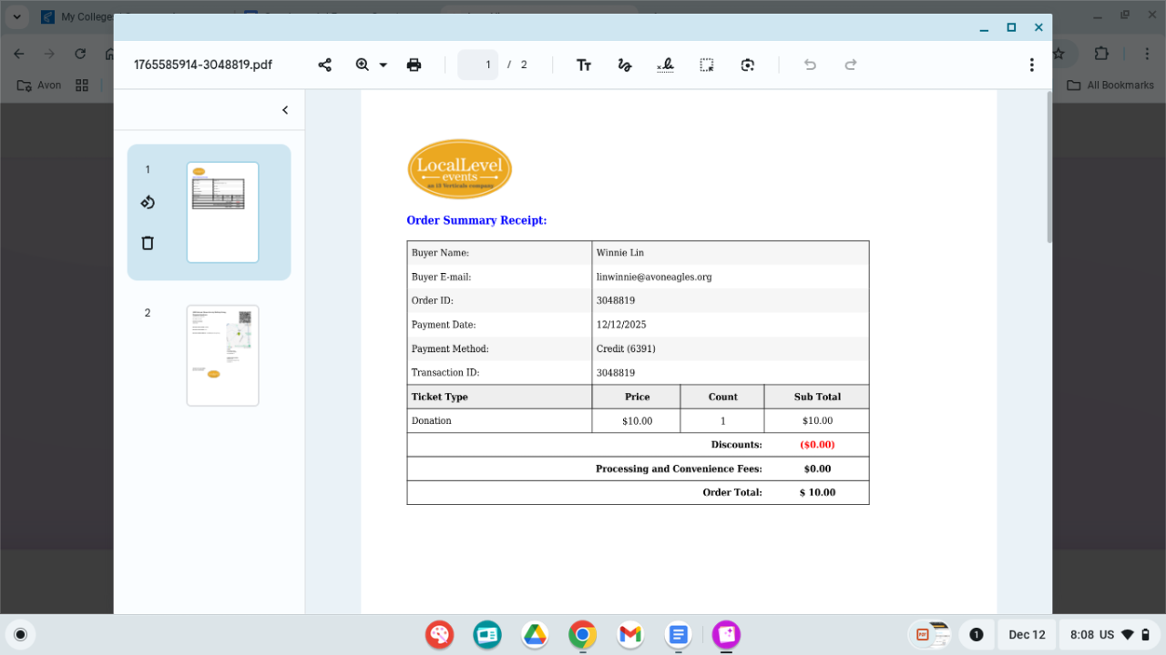Expand the zoom level dropdown arrow
The image size is (1166, 655).
[384, 65]
